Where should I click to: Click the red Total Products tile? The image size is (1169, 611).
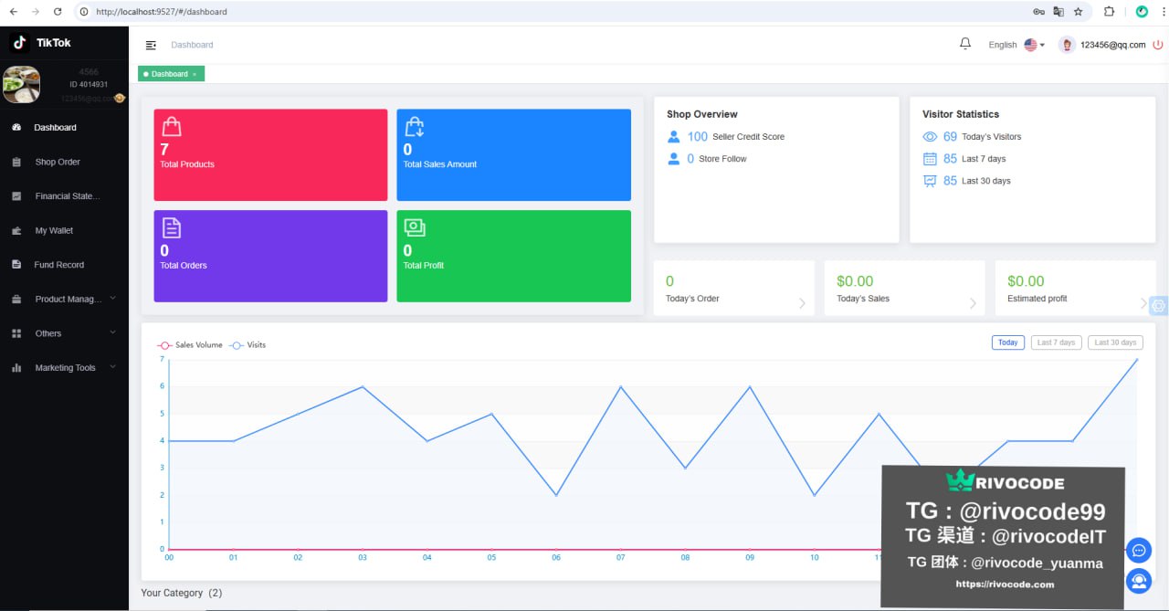(270, 155)
